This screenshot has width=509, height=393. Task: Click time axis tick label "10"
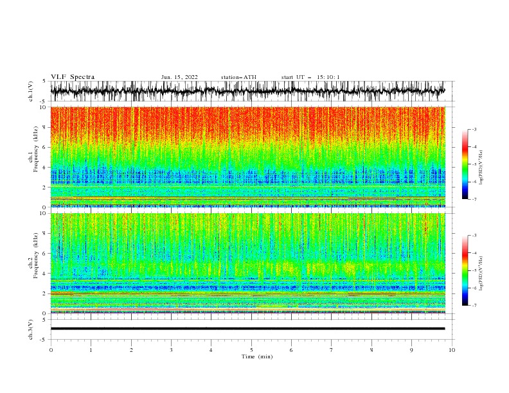[x=452, y=350]
